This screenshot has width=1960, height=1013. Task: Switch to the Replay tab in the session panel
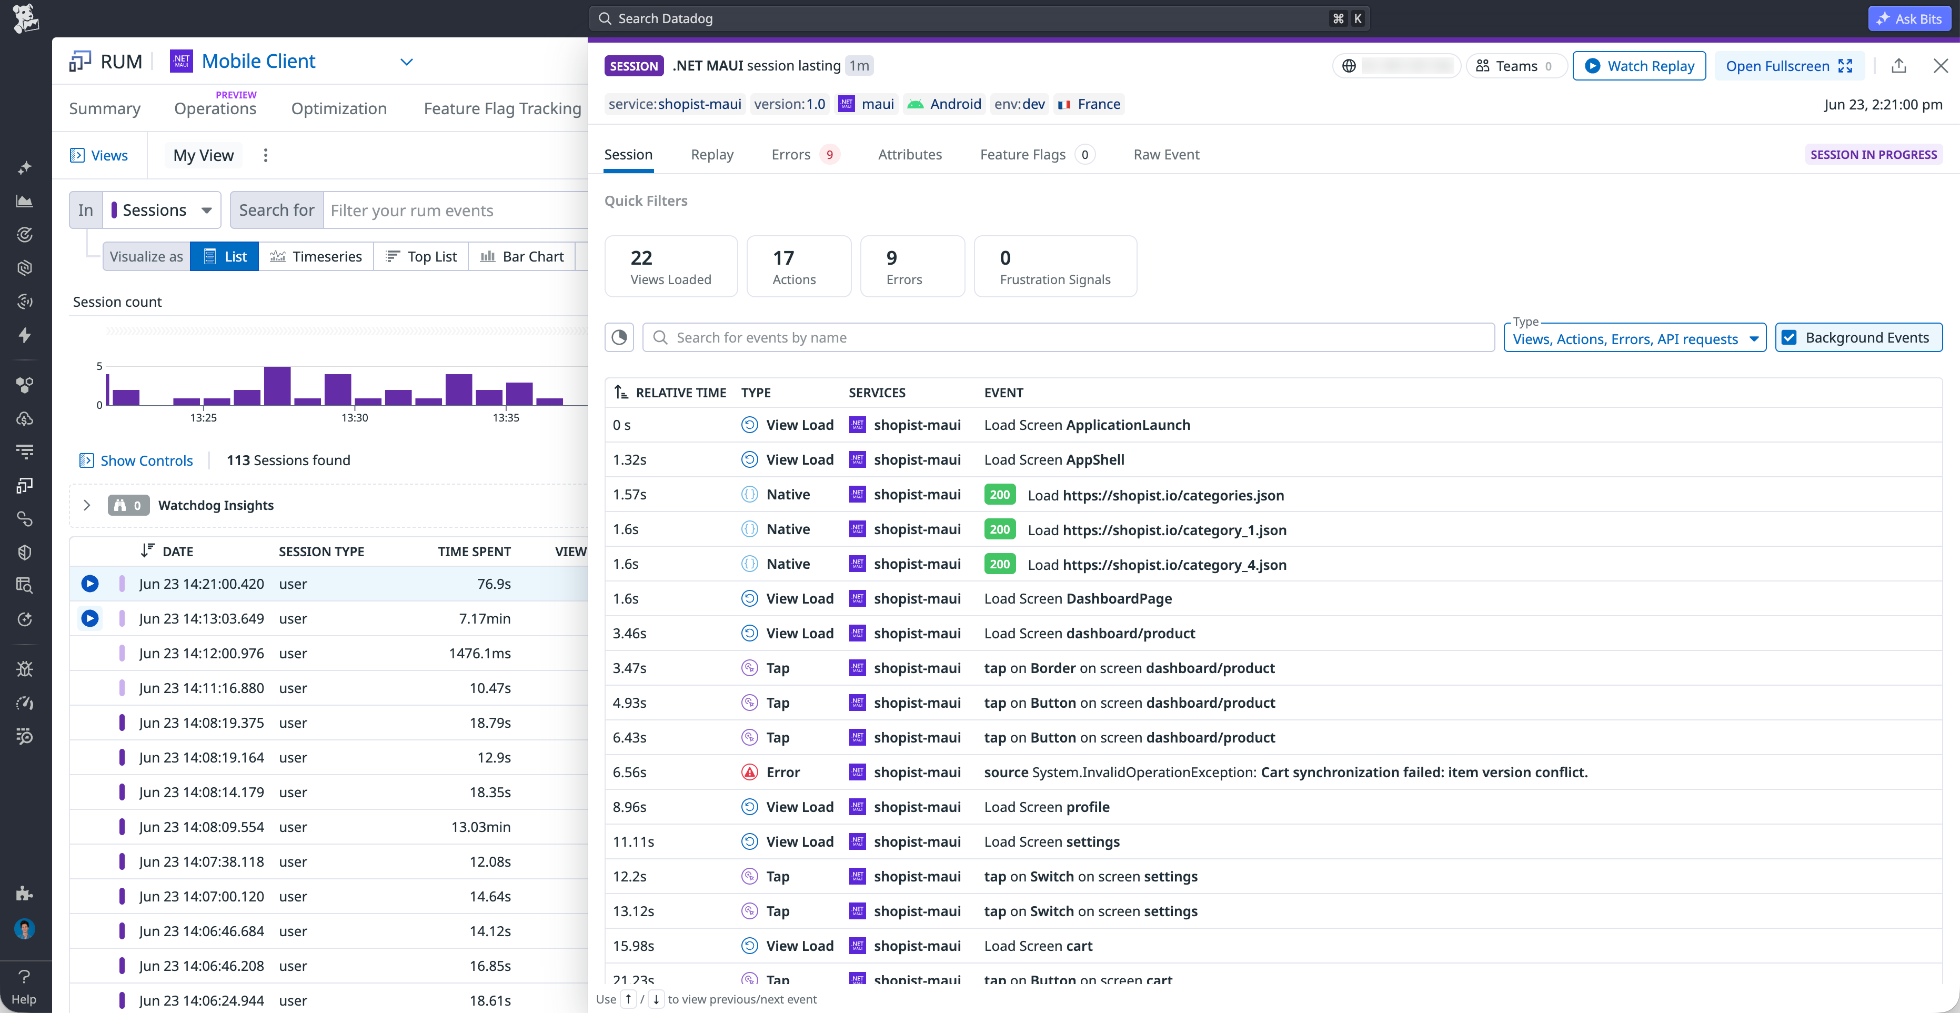(712, 155)
